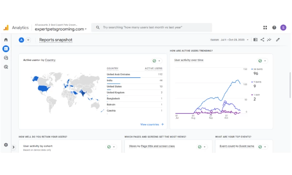Open the Advertising section in sidebar
Screen dimensions: 292x175
point(6,67)
